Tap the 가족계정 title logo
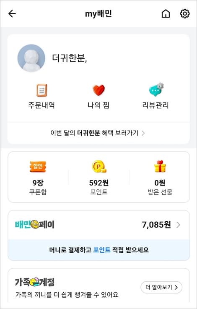The height and width of the screenshot is (309, 197). point(35,282)
